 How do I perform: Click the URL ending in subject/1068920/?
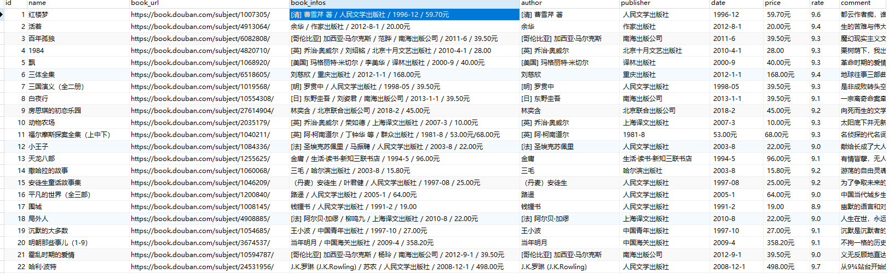[200, 63]
